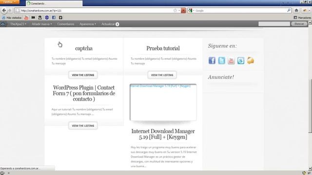This screenshot has width=312, height=175.
Task: Open the black plus-square bookmark icon
Action: 60,17
